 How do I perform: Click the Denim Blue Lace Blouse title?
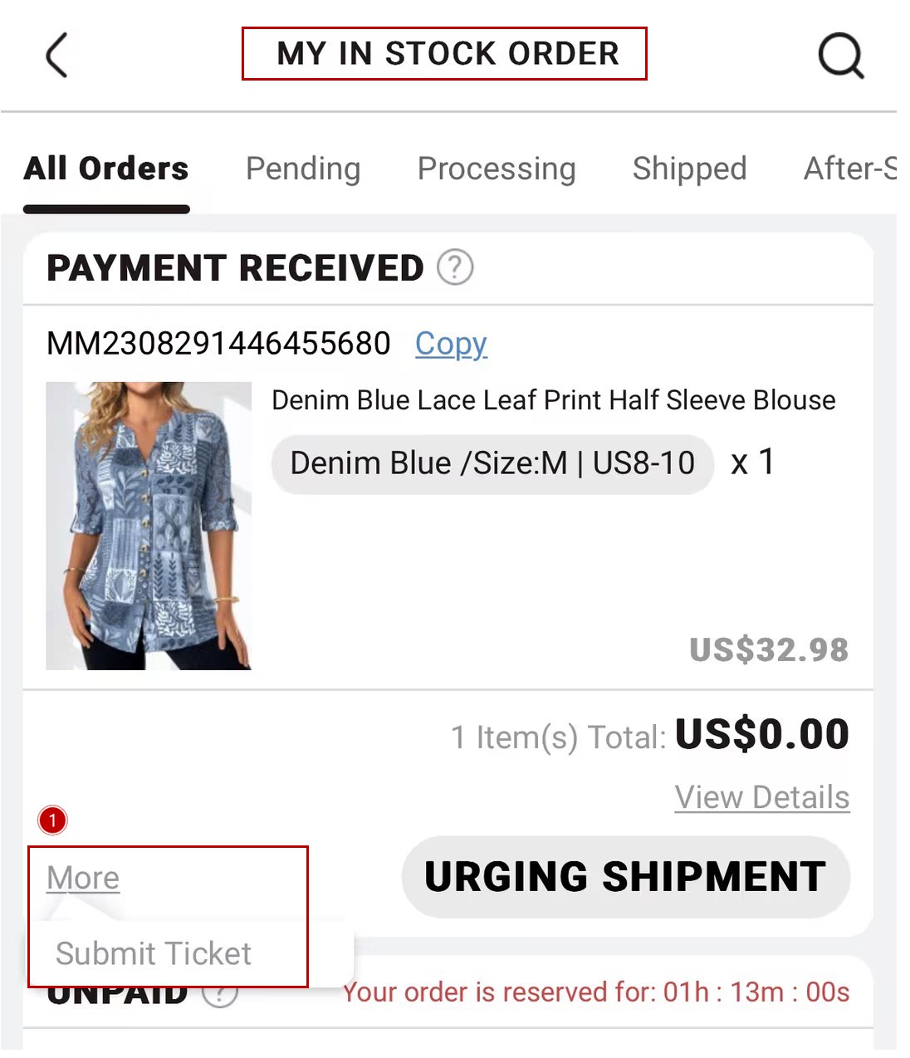(553, 400)
